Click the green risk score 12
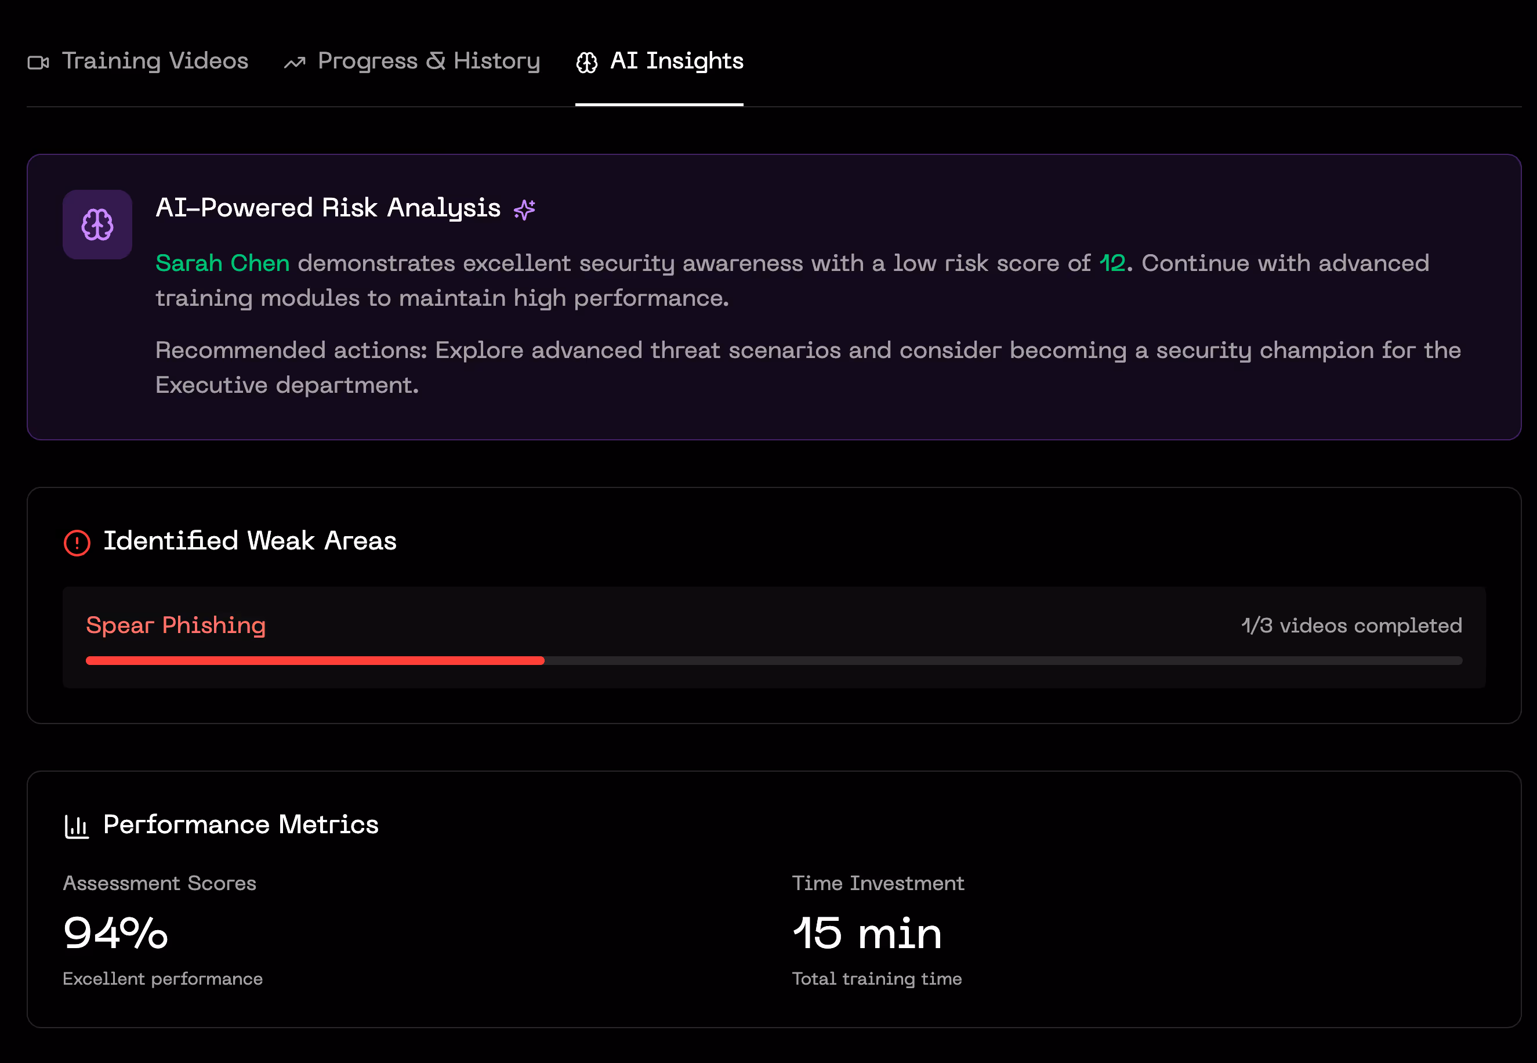The image size is (1537, 1063). point(1112,263)
